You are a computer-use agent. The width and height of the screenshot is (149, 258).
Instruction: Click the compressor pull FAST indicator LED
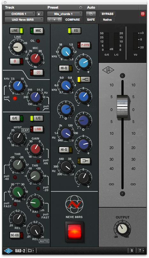pyautogui.click(x=38, y=215)
